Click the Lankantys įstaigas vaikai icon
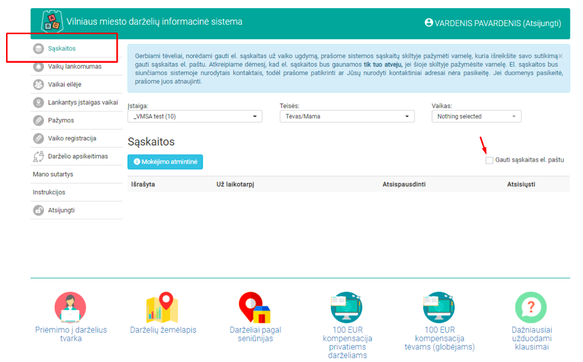 coord(38,102)
